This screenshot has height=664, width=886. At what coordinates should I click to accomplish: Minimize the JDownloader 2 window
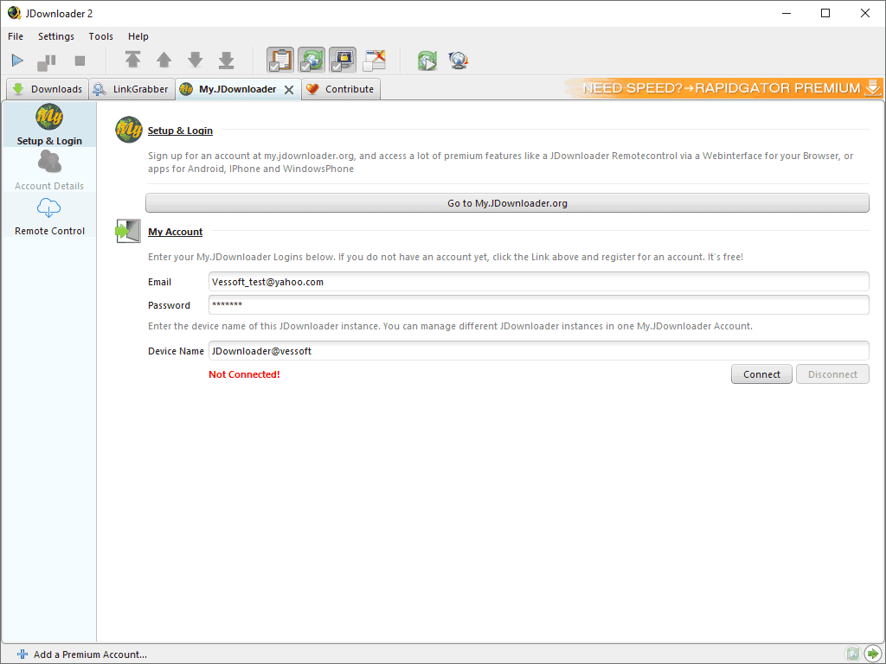pos(786,13)
